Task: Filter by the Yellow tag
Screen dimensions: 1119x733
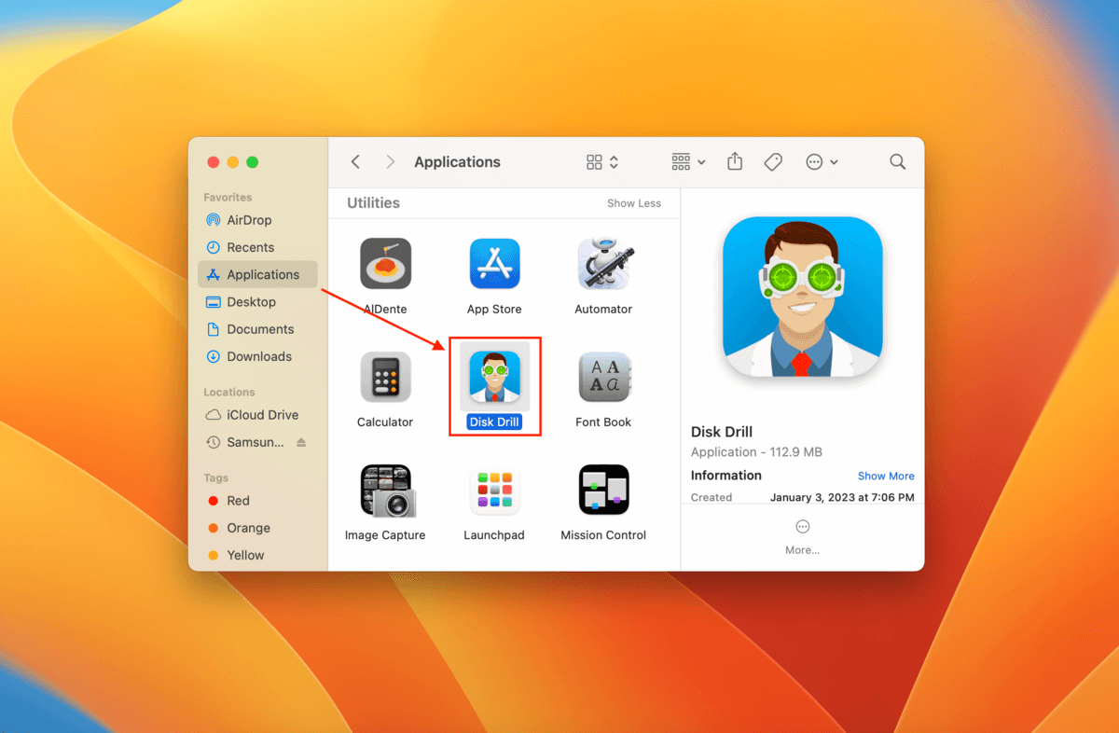Action: tap(257, 555)
